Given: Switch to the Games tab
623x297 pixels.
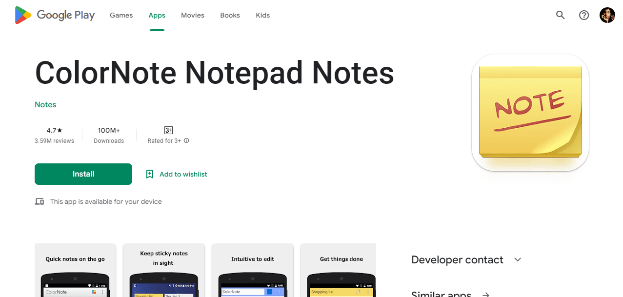Looking at the screenshot, I should [121, 15].
